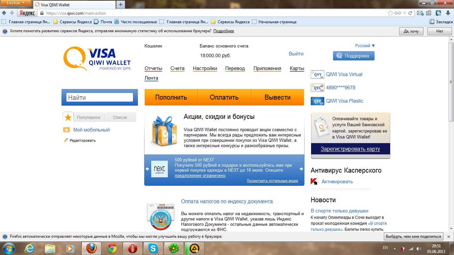Open Мой мобильный favorite
454x255 pixels.
click(x=91, y=130)
